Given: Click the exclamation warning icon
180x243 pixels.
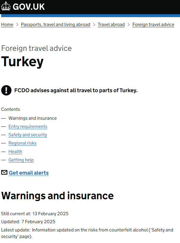Looking at the screenshot, I should coord(6,90).
